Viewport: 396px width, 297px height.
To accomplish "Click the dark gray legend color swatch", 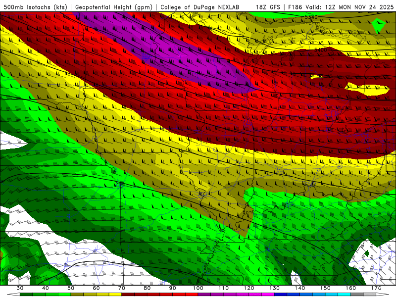I will pyautogui.click(x=357, y=295).
